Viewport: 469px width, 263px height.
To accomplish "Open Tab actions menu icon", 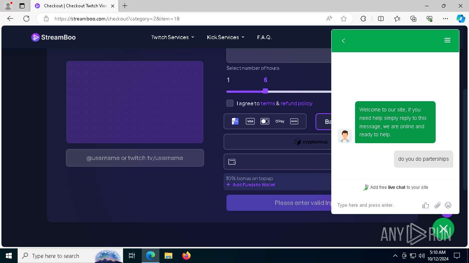I will 22,6.
